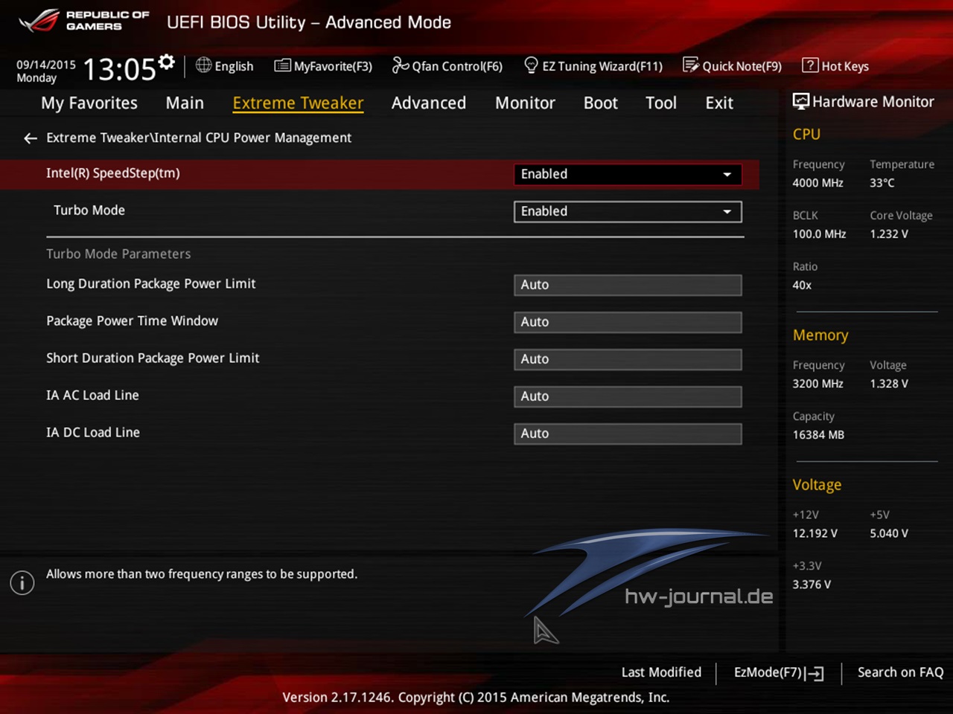Viewport: 953px width, 714px height.
Task: Click the IA AC Load Line label
Action: pyautogui.click(x=92, y=396)
